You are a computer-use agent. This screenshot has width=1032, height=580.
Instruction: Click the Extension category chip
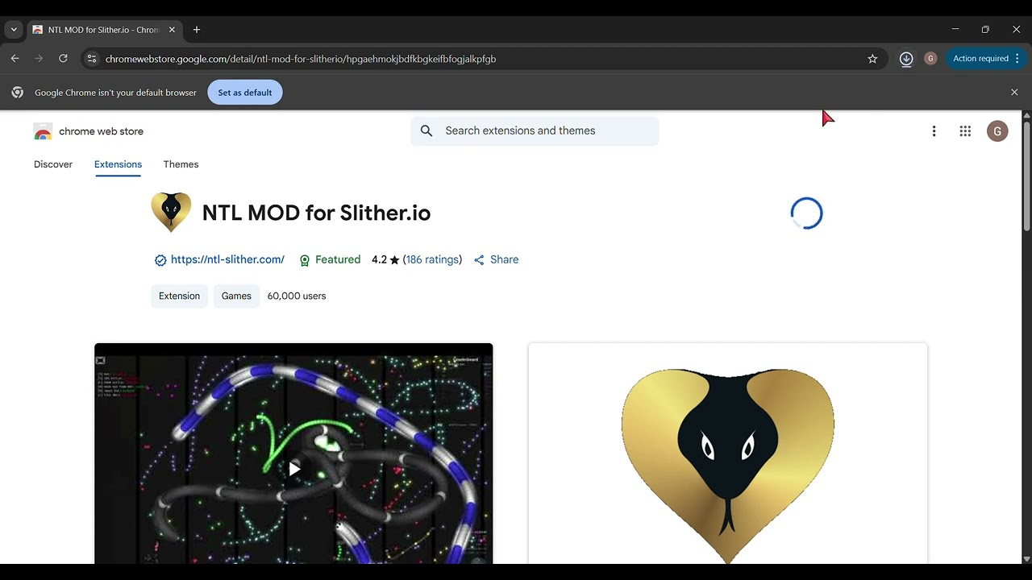tap(179, 296)
